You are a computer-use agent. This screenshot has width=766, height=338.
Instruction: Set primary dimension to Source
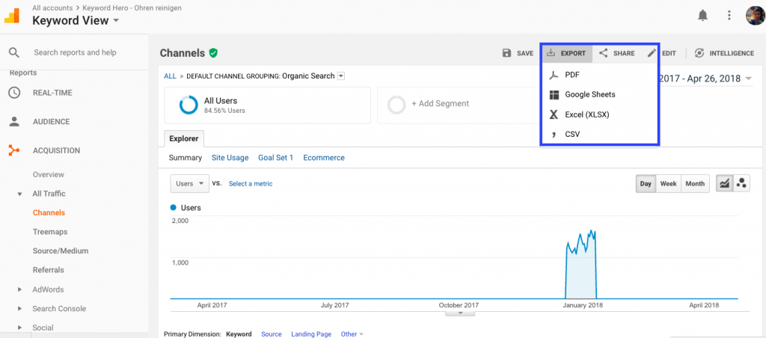pos(272,334)
